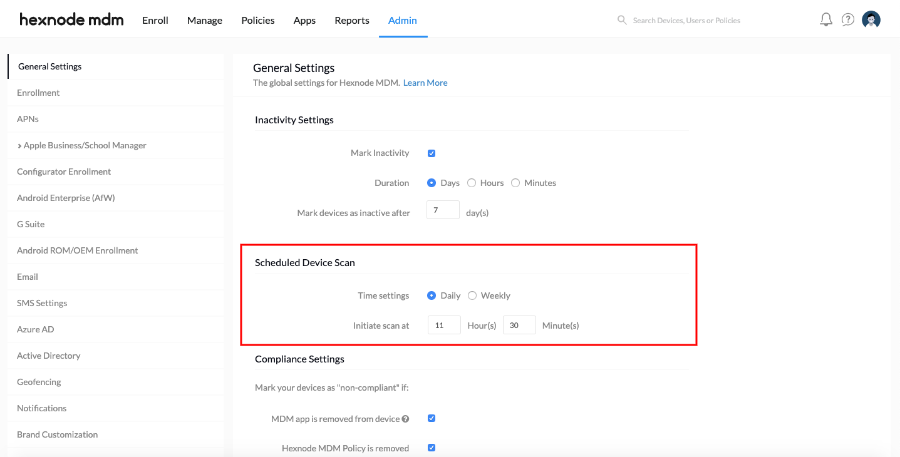Select Days duration radio button
This screenshot has height=457, width=900.
[x=432, y=183]
